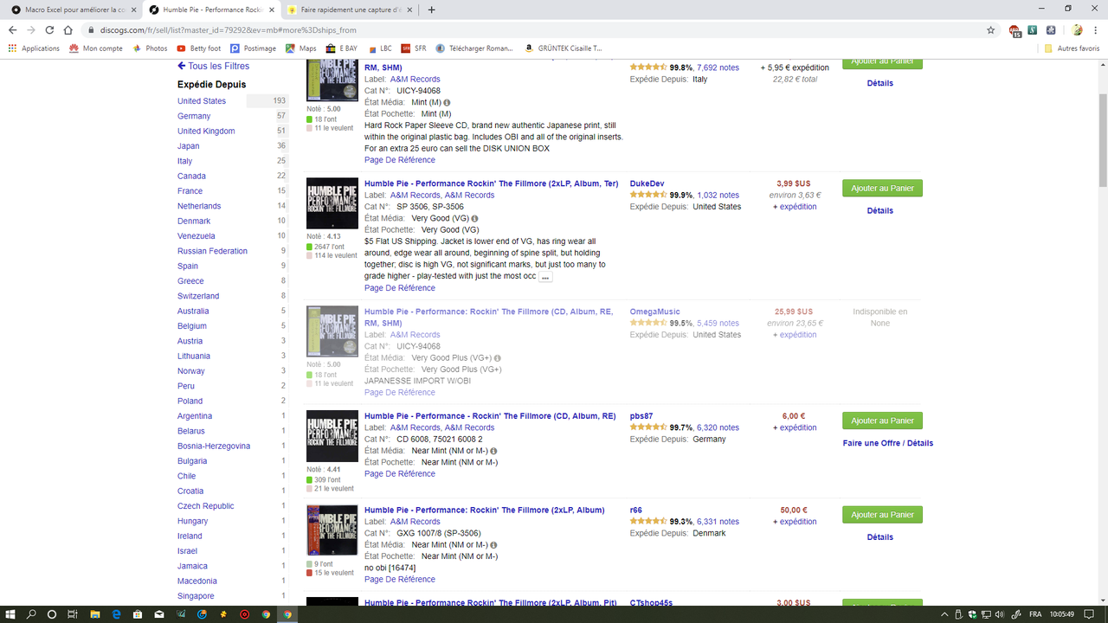Expand the truncated DukeDev item description
The width and height of the screenshot is (1108, 623).
coord(545,277)
